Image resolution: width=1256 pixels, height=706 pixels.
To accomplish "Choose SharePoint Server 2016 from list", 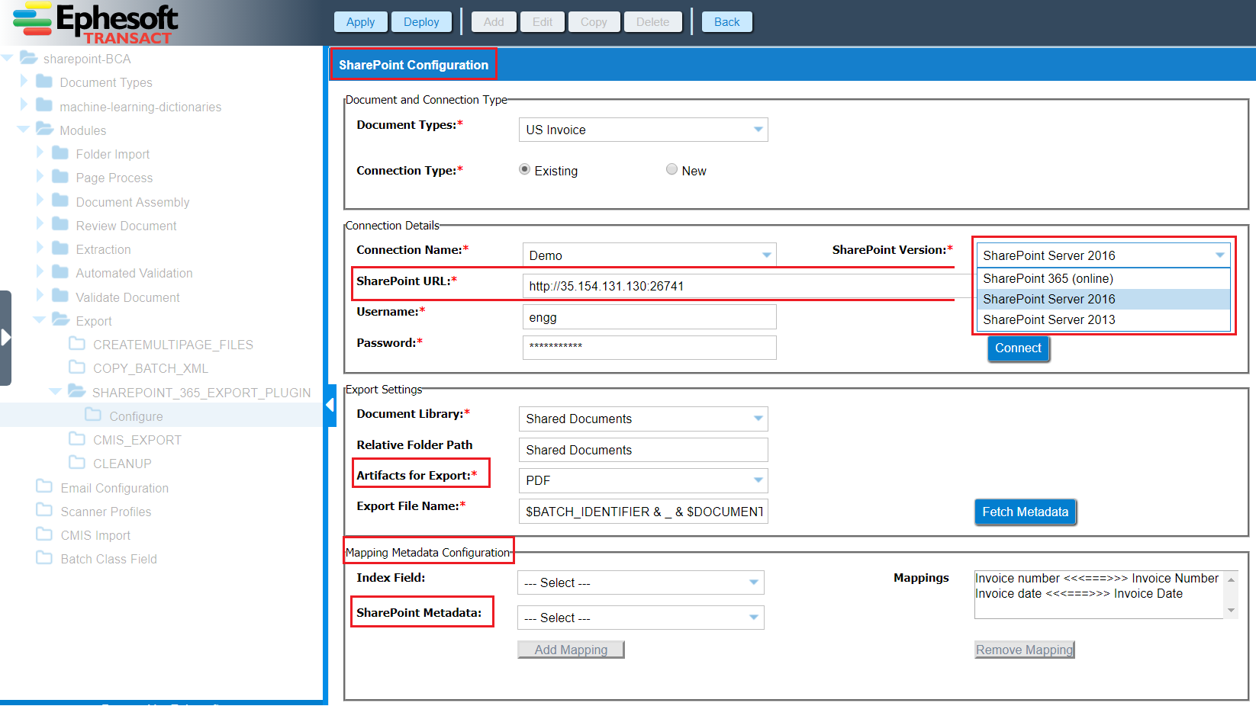I will (x=1103, y=299).
